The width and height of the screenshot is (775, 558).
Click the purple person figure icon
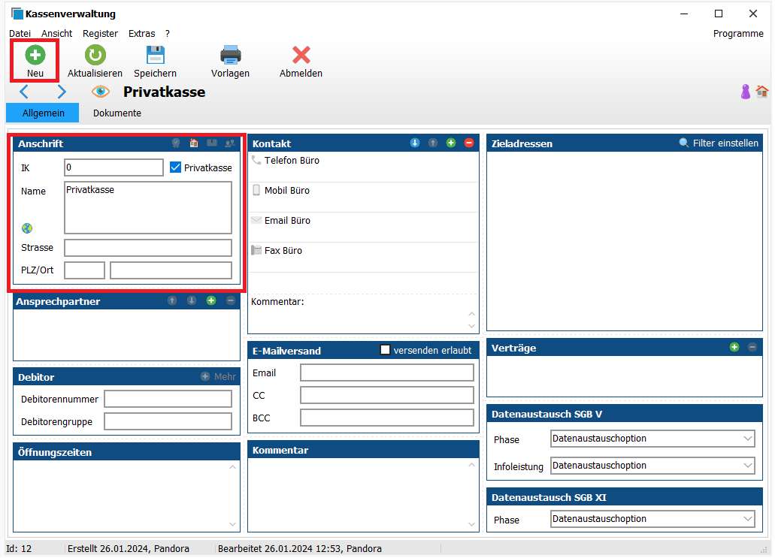746,92
